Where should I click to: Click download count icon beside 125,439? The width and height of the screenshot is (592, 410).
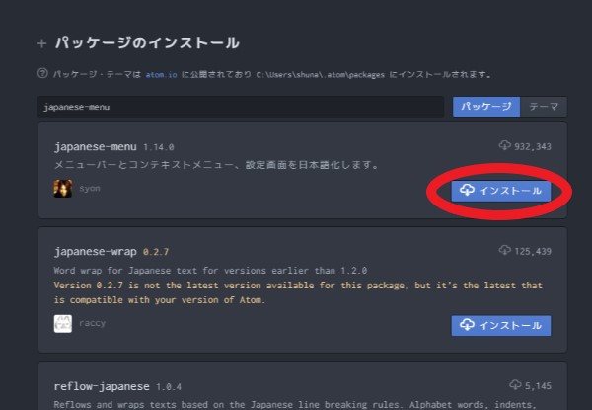pyautogui.click(x=505, y=250)
